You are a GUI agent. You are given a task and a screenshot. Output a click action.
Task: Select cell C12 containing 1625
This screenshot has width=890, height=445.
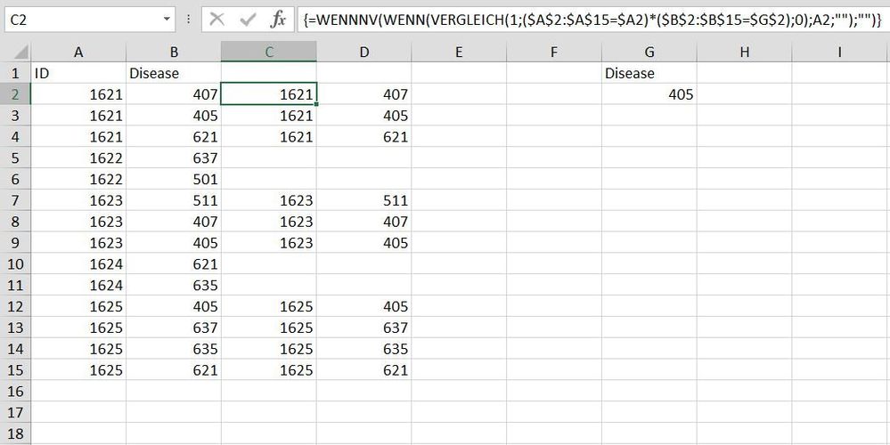(x=269, y=306)
